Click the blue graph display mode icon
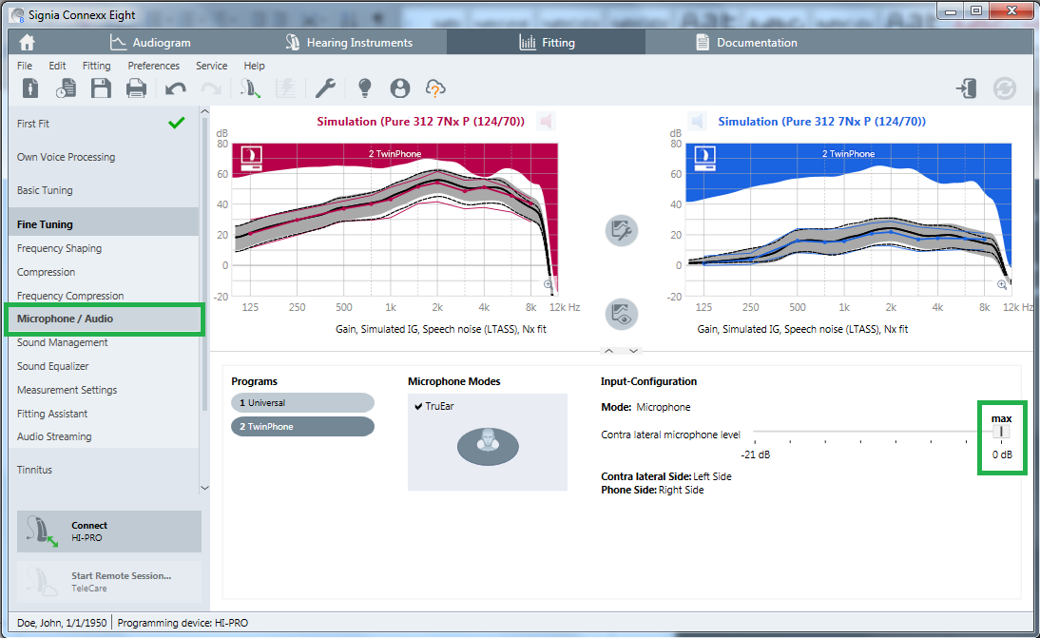The height and width of the screenshot is (638, 1040). (x=704, y=159)
